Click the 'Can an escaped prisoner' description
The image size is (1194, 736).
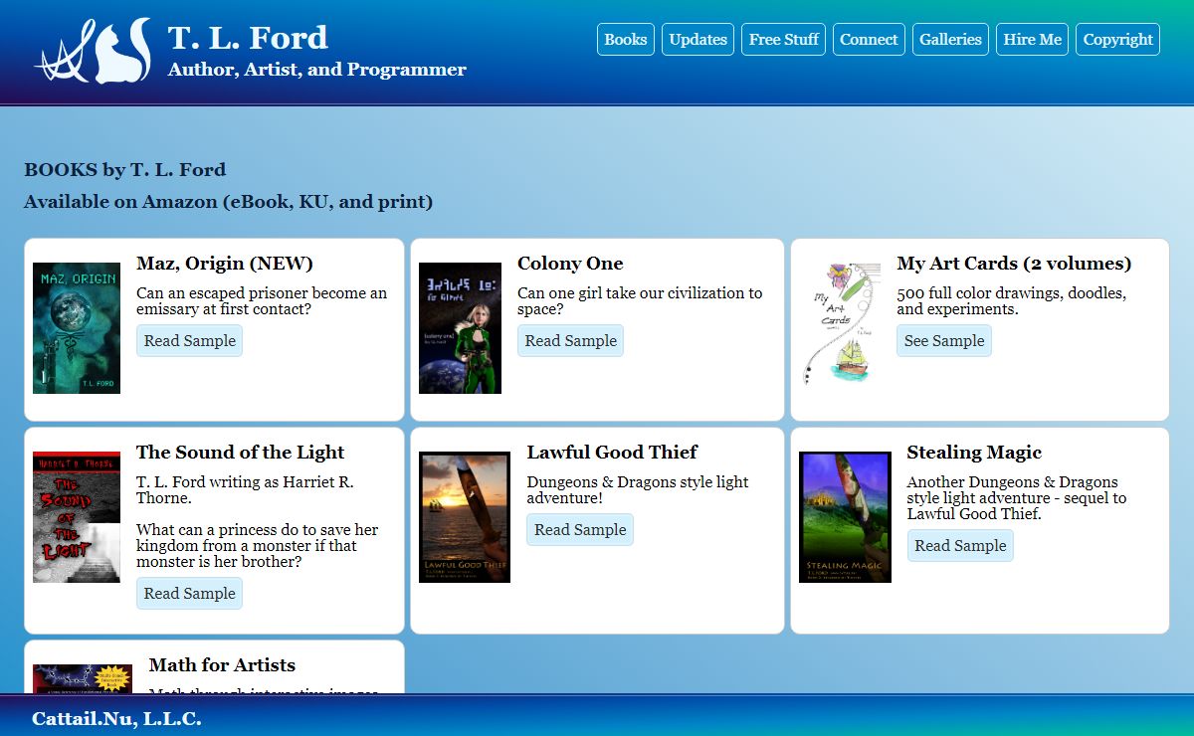262,301
